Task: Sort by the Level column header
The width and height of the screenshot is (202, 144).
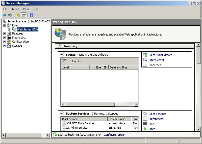Action: [75, 67]
